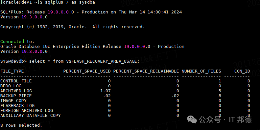
Task: Click the FOREIGN ARCHIVED LOG row label
Action: (27, 111)
